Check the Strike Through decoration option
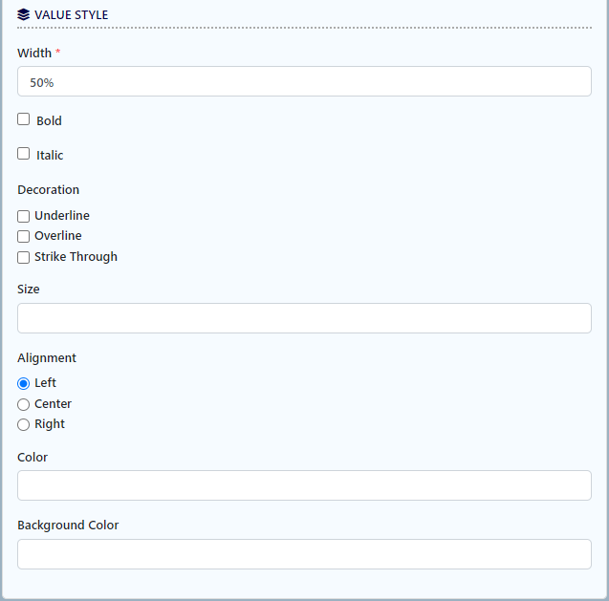609x601 pixels. (x=24, y=257)
